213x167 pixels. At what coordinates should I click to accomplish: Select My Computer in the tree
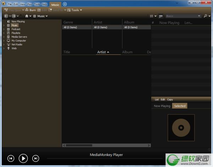click(18, 40)
